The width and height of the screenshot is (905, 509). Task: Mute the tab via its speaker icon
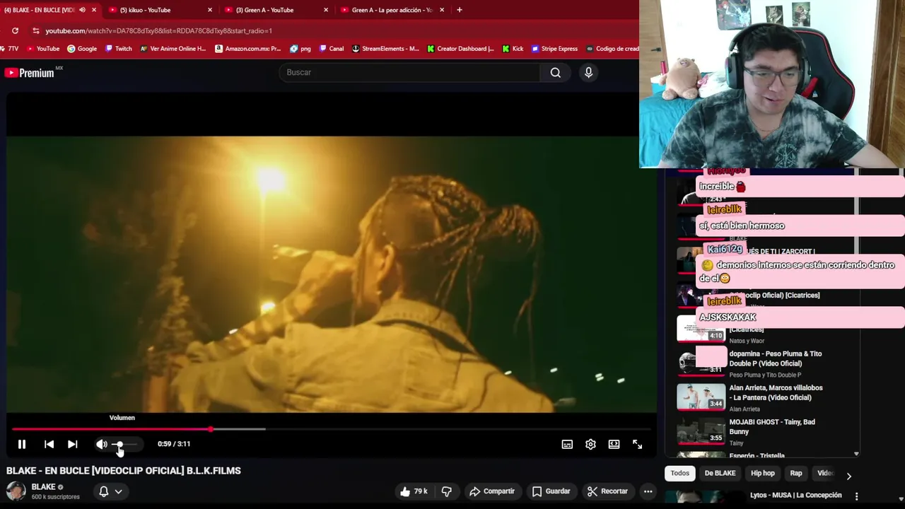pos(82,10)
